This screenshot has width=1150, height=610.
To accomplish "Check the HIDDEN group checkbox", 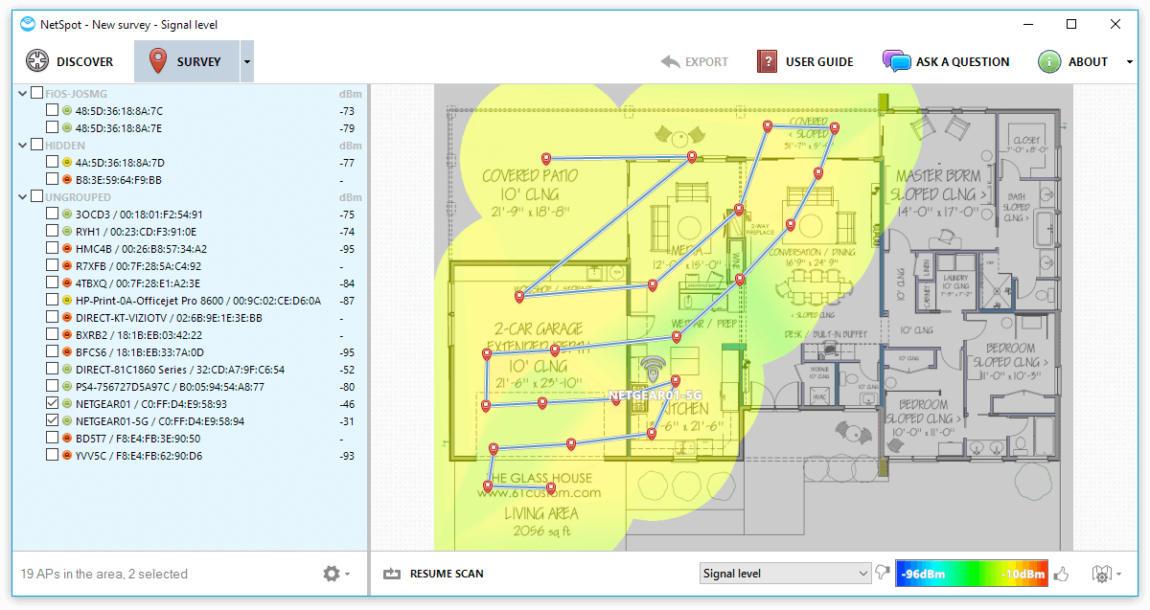I will (x=37, y=146).
